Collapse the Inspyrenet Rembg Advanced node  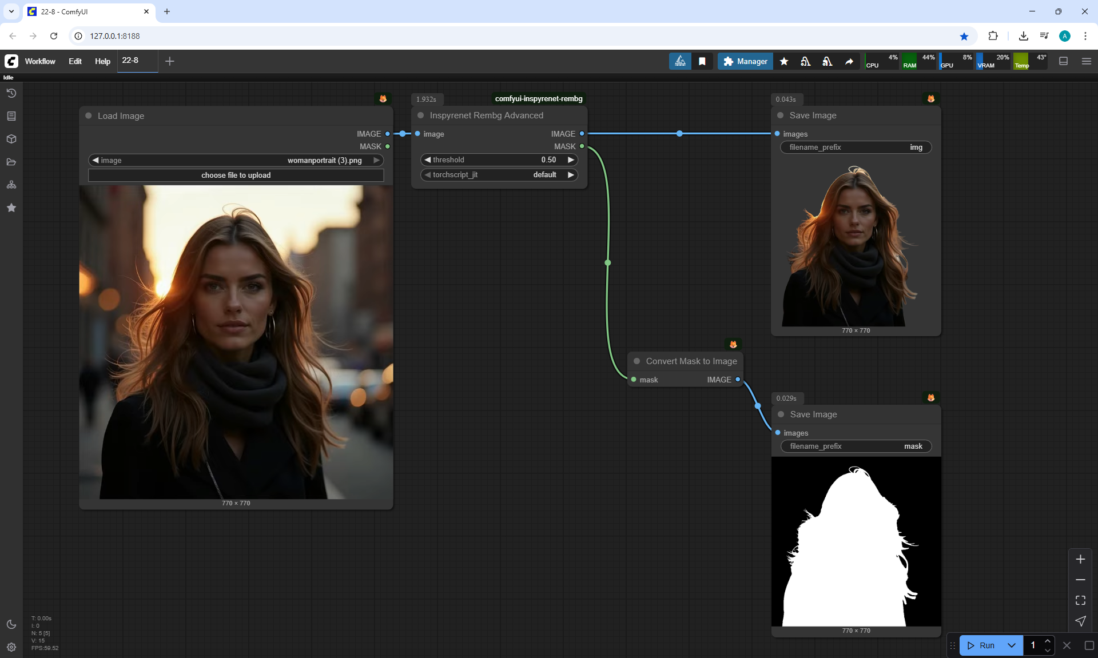421,115
